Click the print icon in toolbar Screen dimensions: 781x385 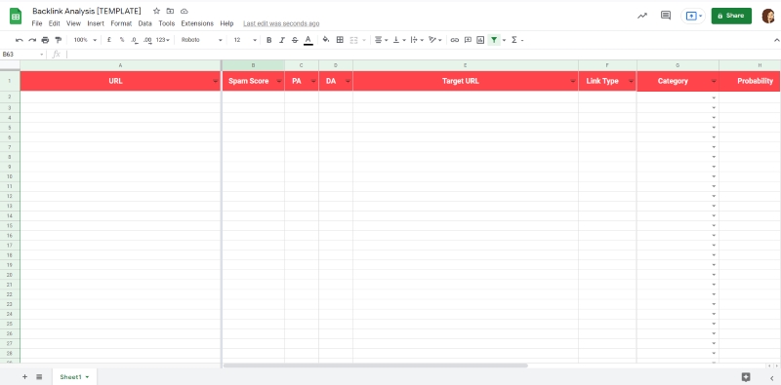point(45,40)
